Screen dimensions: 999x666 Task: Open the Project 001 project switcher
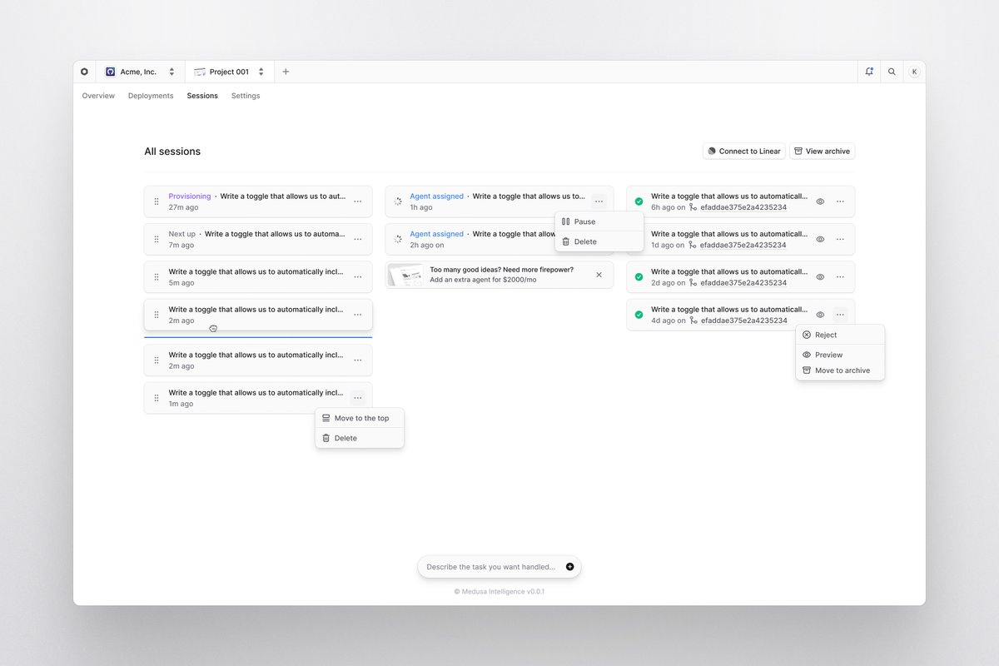point(229,72)
